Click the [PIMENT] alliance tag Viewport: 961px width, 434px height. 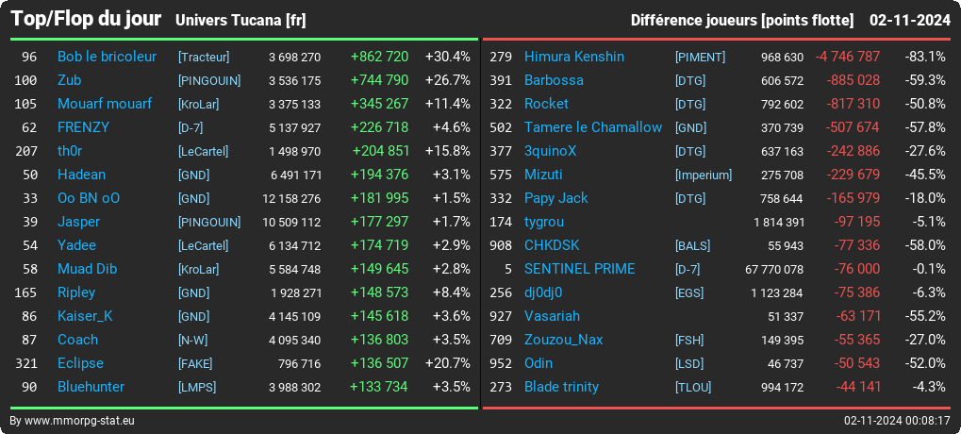[700, 57]
